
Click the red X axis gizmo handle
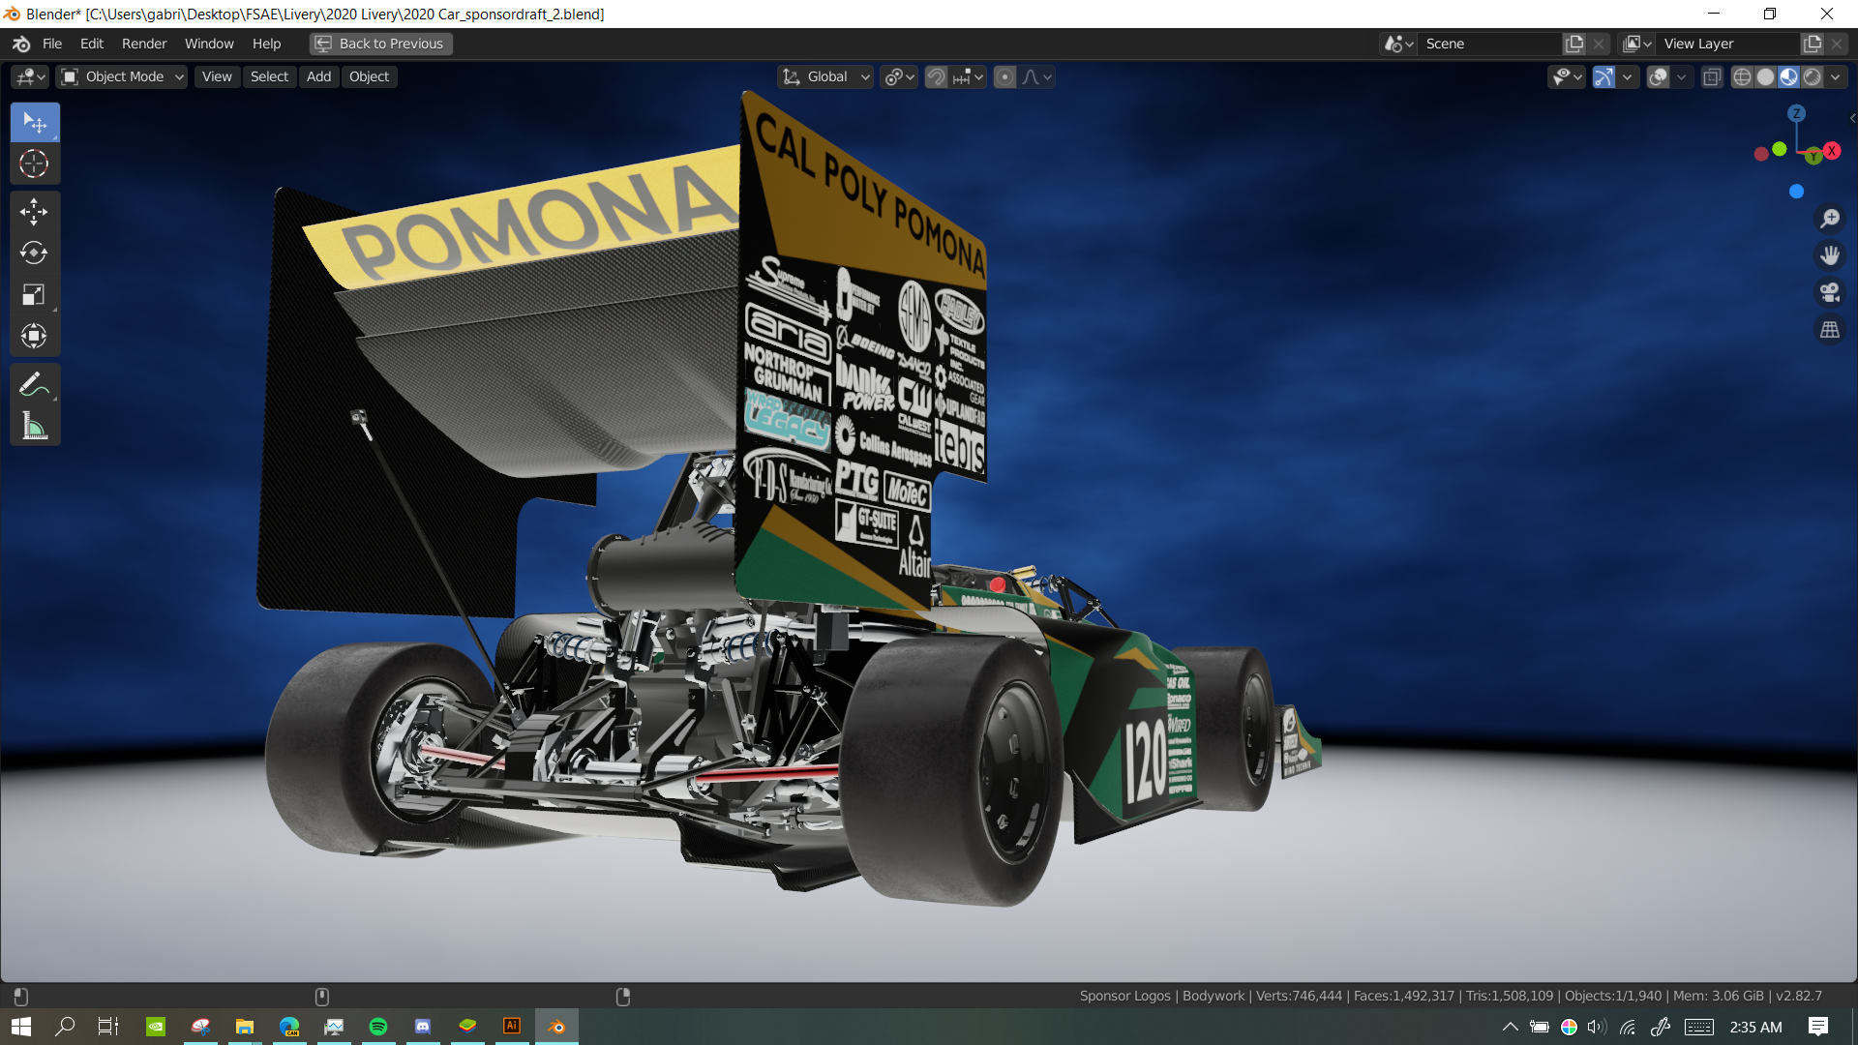(x=1831, y=151)
